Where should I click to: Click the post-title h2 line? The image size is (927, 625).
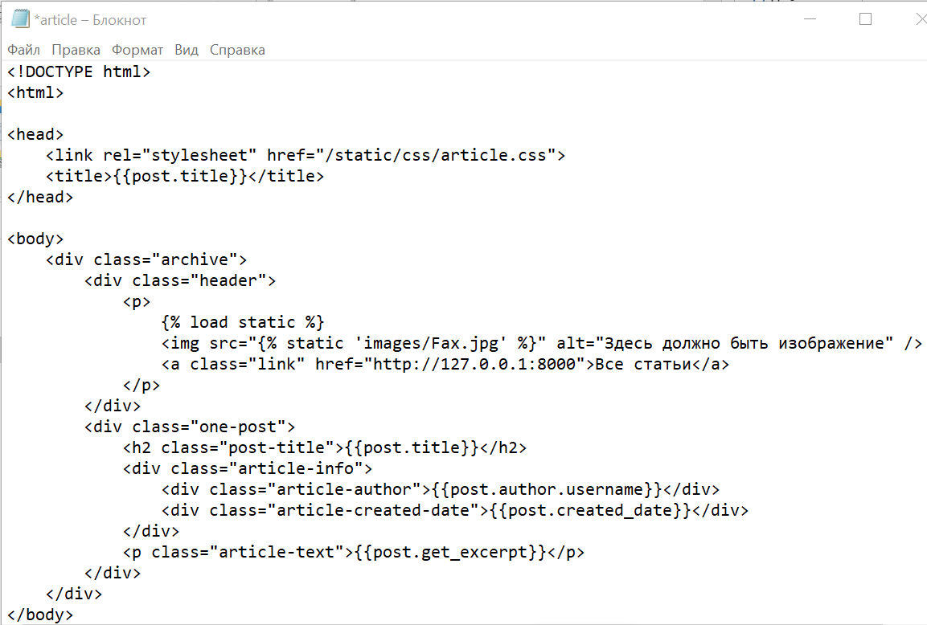325,447
